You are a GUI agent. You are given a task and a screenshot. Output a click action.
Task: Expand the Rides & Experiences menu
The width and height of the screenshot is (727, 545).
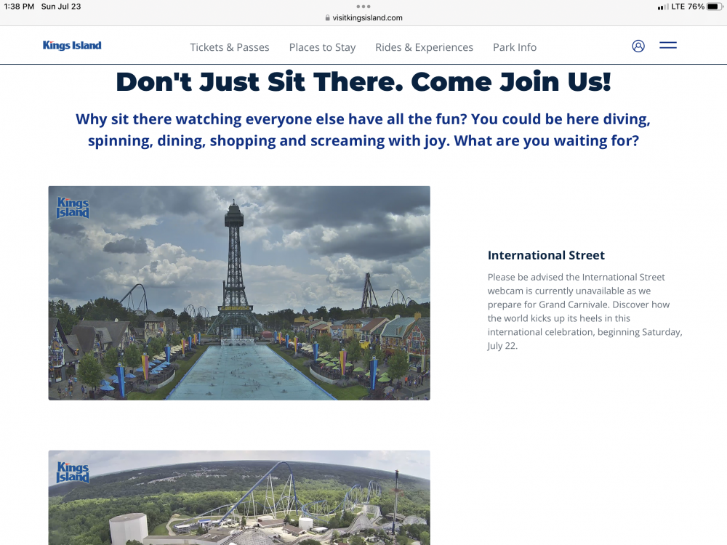(x=424, y=47)
